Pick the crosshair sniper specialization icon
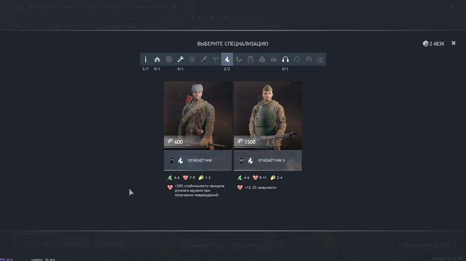Image resolution: width=466 pixels, height=261 pixels. coord(297,59)
